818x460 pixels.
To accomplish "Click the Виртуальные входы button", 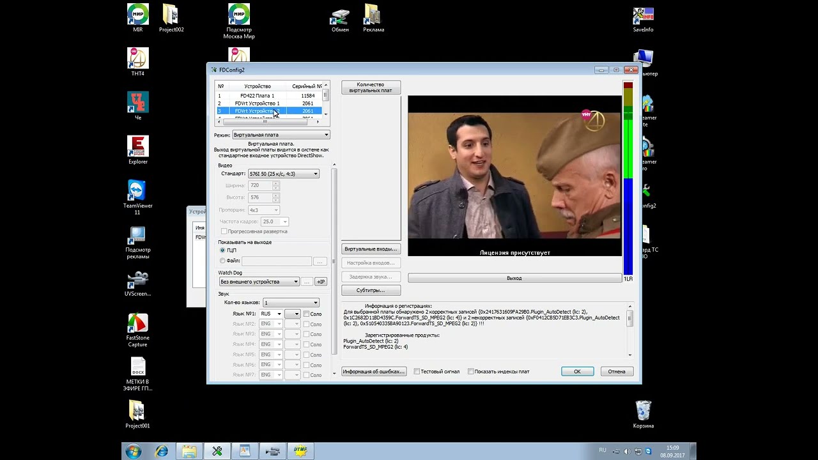I will pos(371,249).
